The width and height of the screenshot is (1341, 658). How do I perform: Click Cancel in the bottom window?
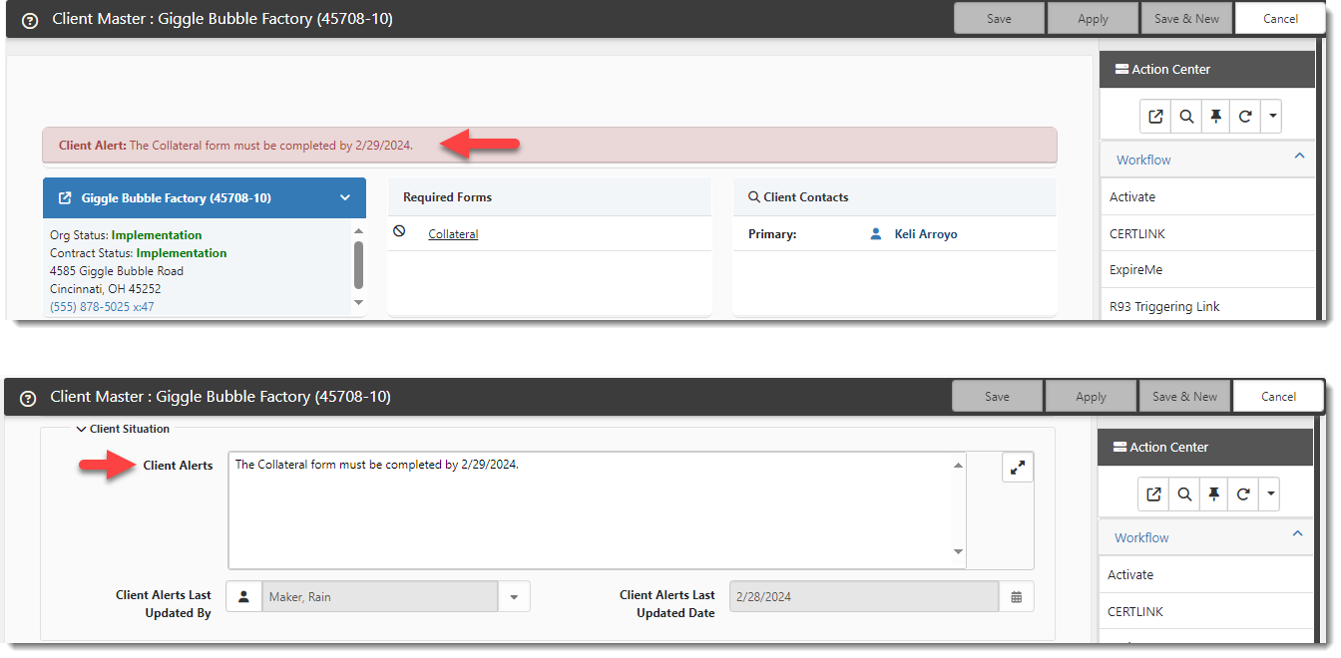coord(1278,397)
